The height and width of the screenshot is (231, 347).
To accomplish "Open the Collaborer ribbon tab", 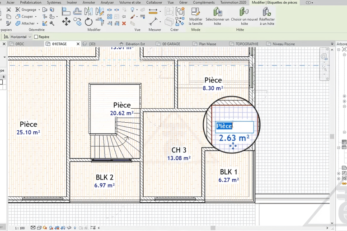I will [154, 2].
